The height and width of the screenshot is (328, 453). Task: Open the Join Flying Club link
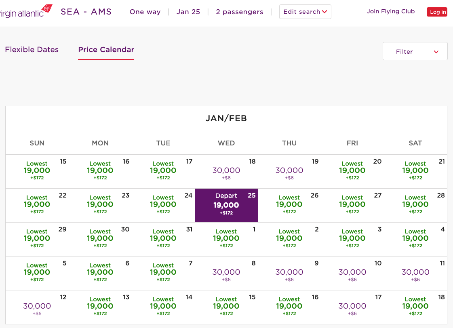point(390,11)
